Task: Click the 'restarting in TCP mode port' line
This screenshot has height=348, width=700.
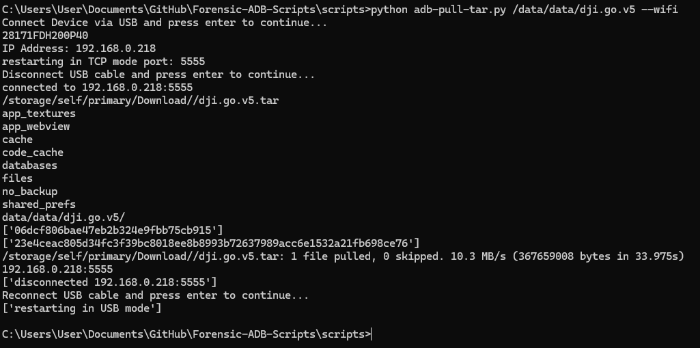Action: (103, 62)
